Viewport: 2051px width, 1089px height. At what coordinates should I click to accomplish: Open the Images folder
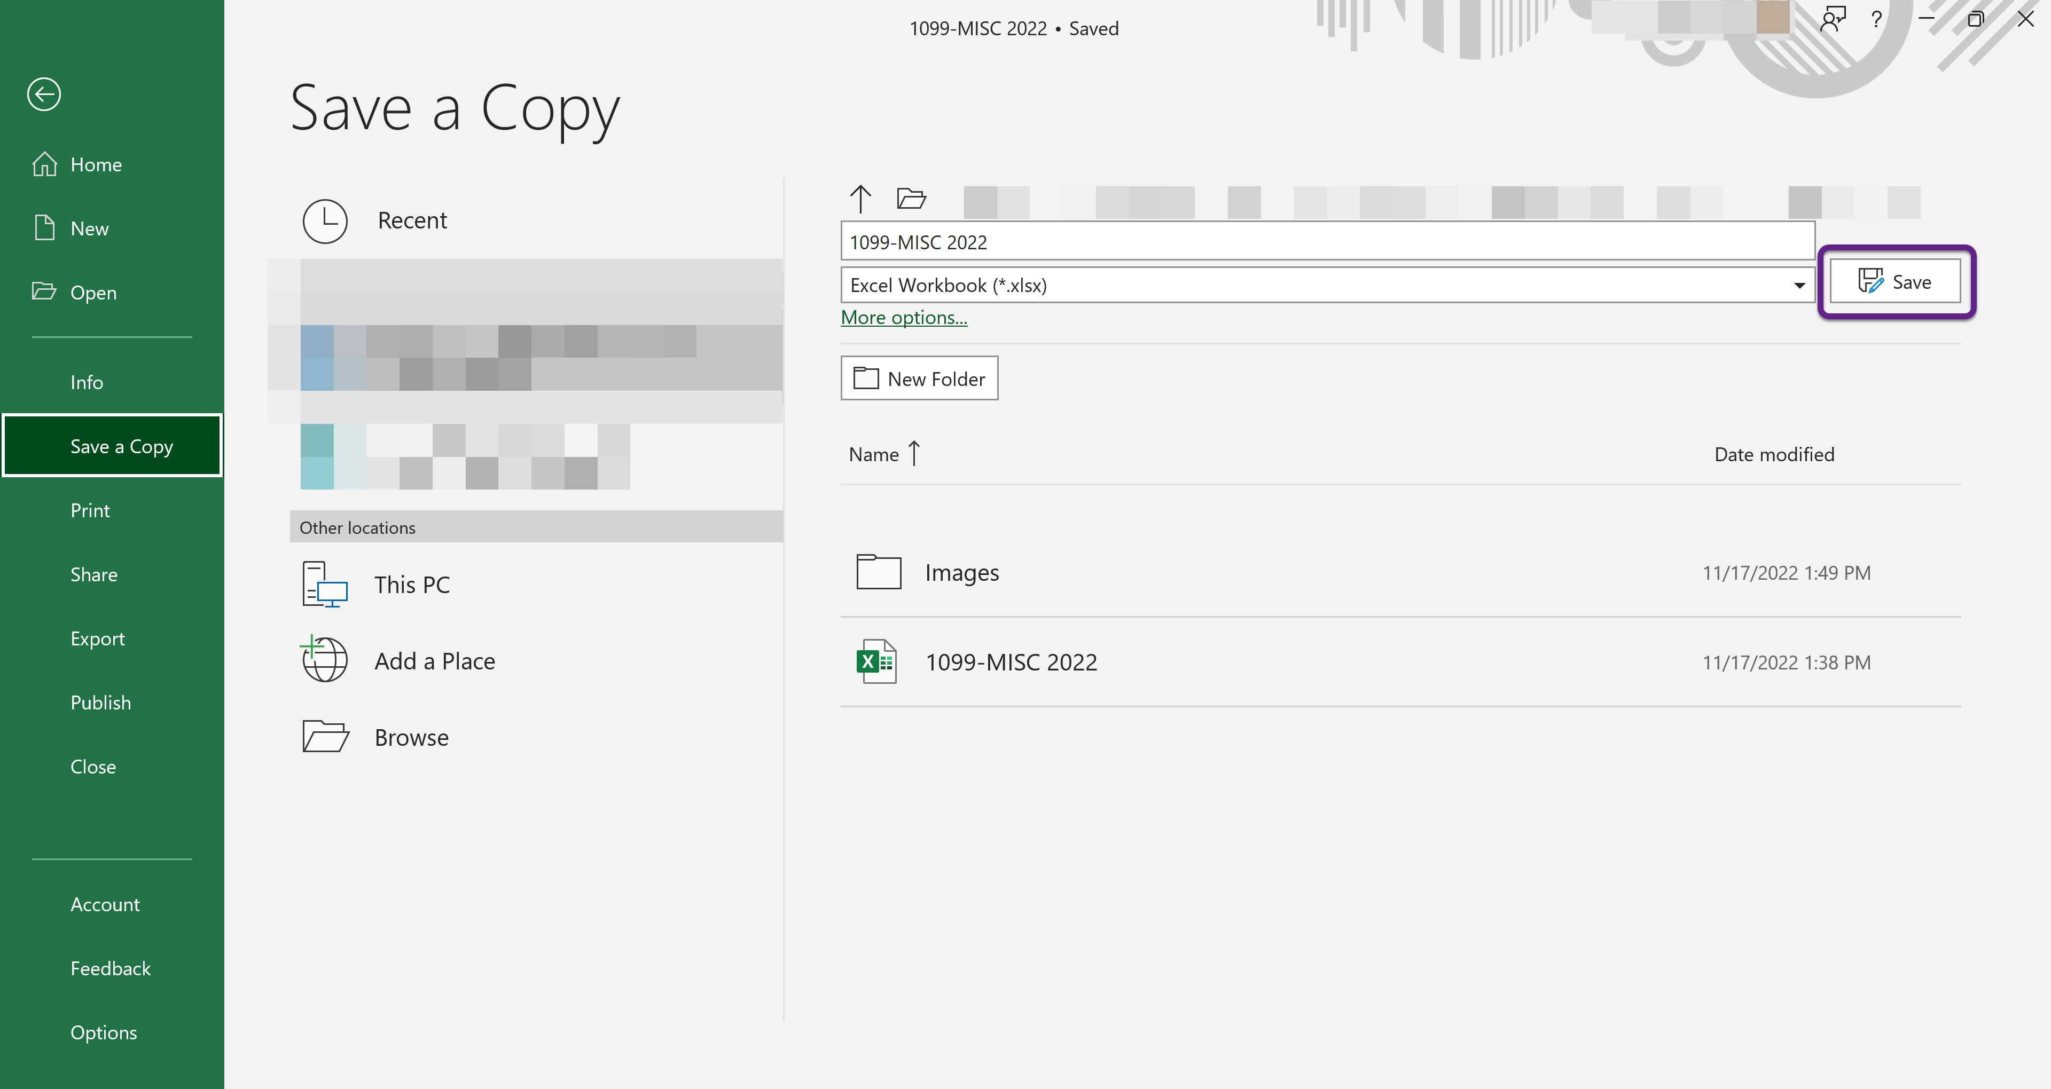[x=961, y=572]
